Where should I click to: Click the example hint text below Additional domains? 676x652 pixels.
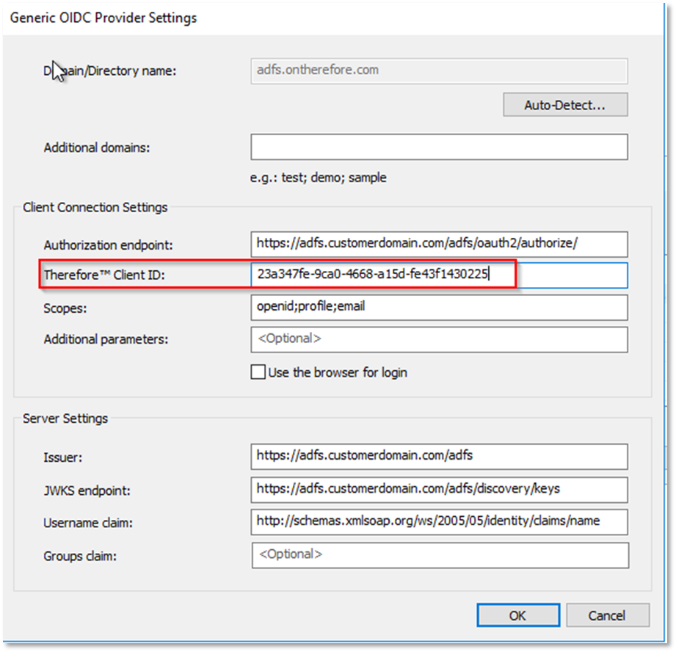pos(318,178)
